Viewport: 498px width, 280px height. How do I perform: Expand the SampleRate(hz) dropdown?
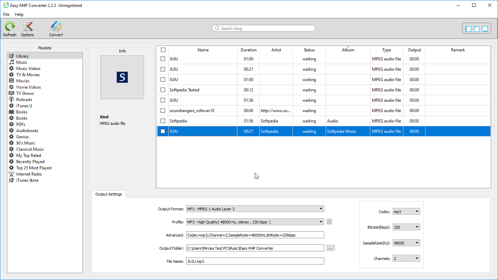coord(406,243)
